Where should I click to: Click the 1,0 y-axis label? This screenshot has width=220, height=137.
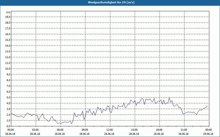pos(8,121)
